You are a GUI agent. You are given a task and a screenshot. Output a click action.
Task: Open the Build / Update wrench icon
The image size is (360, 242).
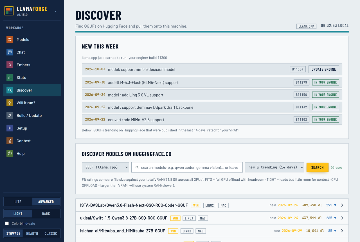[10, 115]
